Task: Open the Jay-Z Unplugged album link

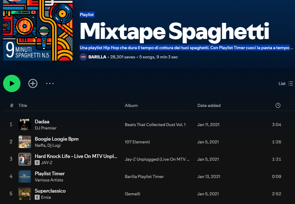Action: click(x=157, y=159)
